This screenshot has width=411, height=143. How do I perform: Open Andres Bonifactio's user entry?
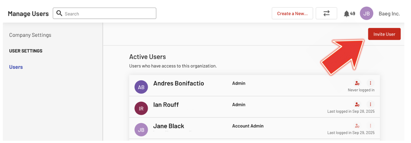(179, 83)
